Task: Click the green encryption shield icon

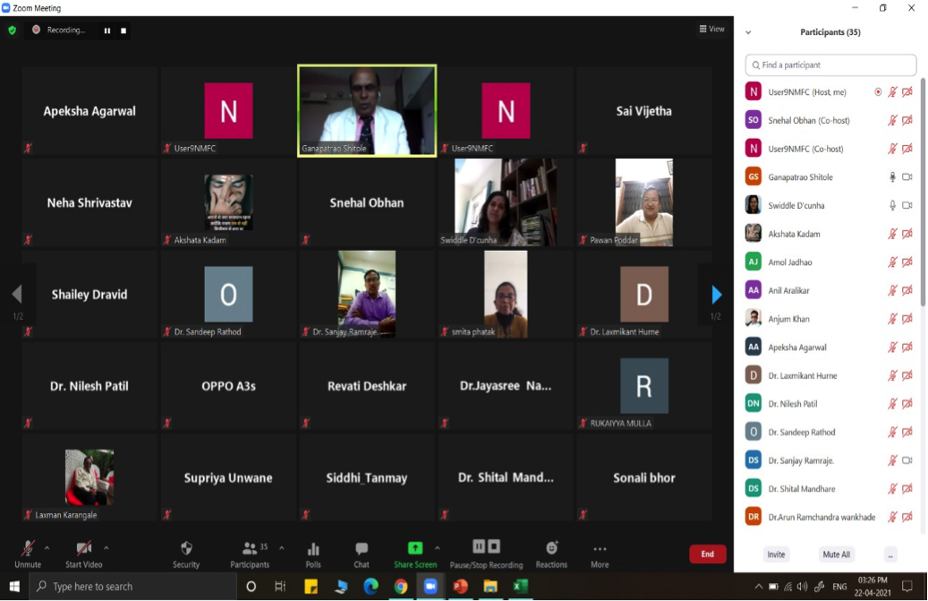Action: [12, 30]
